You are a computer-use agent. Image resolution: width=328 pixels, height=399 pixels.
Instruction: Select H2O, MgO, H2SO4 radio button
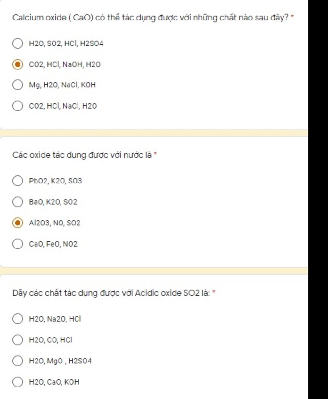(18, 361)
